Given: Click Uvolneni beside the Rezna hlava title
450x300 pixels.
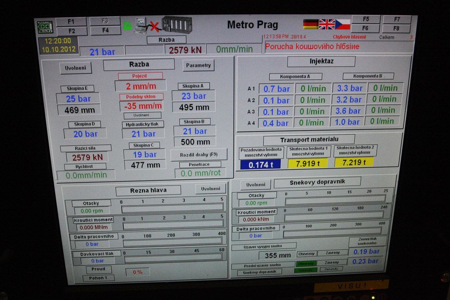Looking at the screenshot, I should coord(210,189).
